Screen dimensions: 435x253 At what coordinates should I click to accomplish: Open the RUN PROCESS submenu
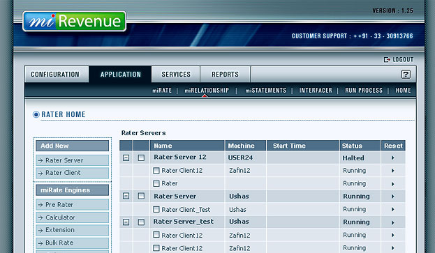point(364,91)
